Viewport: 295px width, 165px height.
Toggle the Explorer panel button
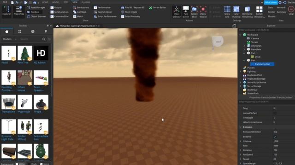tap(6, 11)
